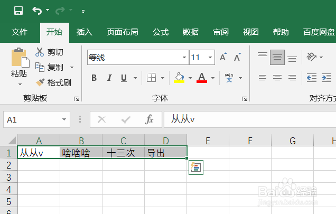Open the 页面布局 tab

pos(123,32)
